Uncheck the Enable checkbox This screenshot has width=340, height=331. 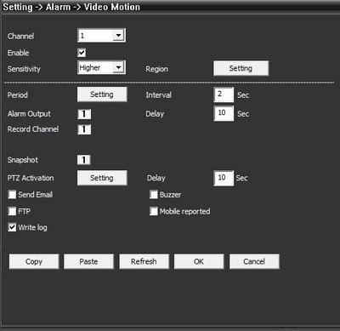tap(82, 53)
